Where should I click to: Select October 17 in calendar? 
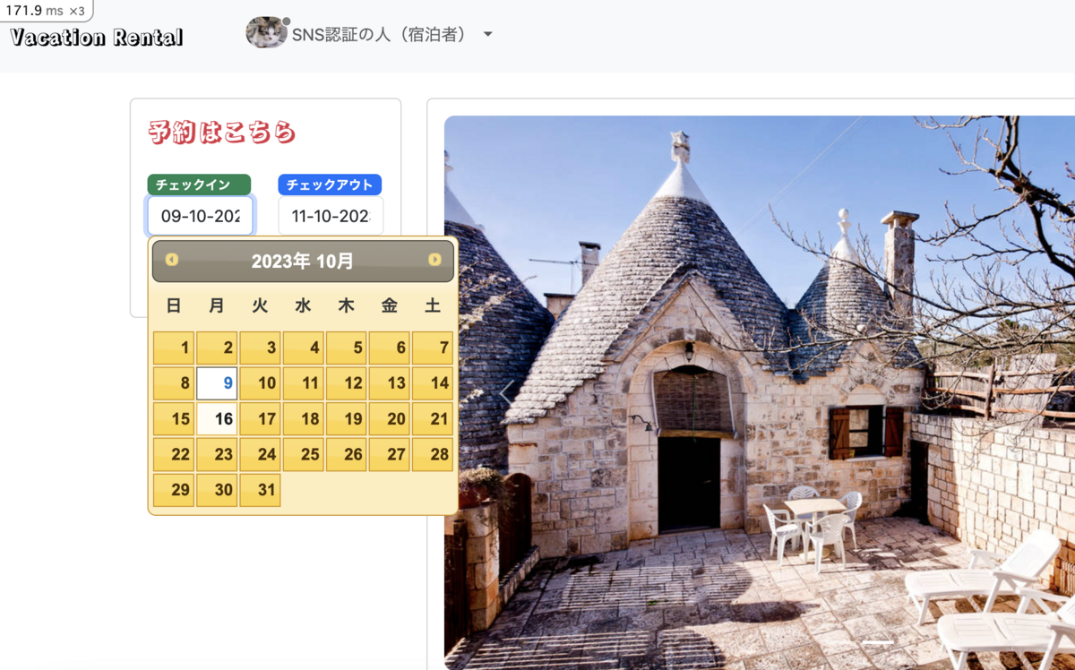[x=260, y=418]
